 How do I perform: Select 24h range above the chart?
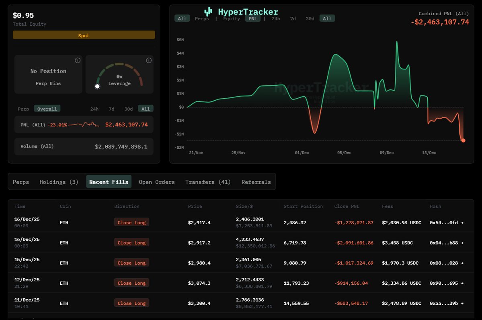tap(276, 18)
